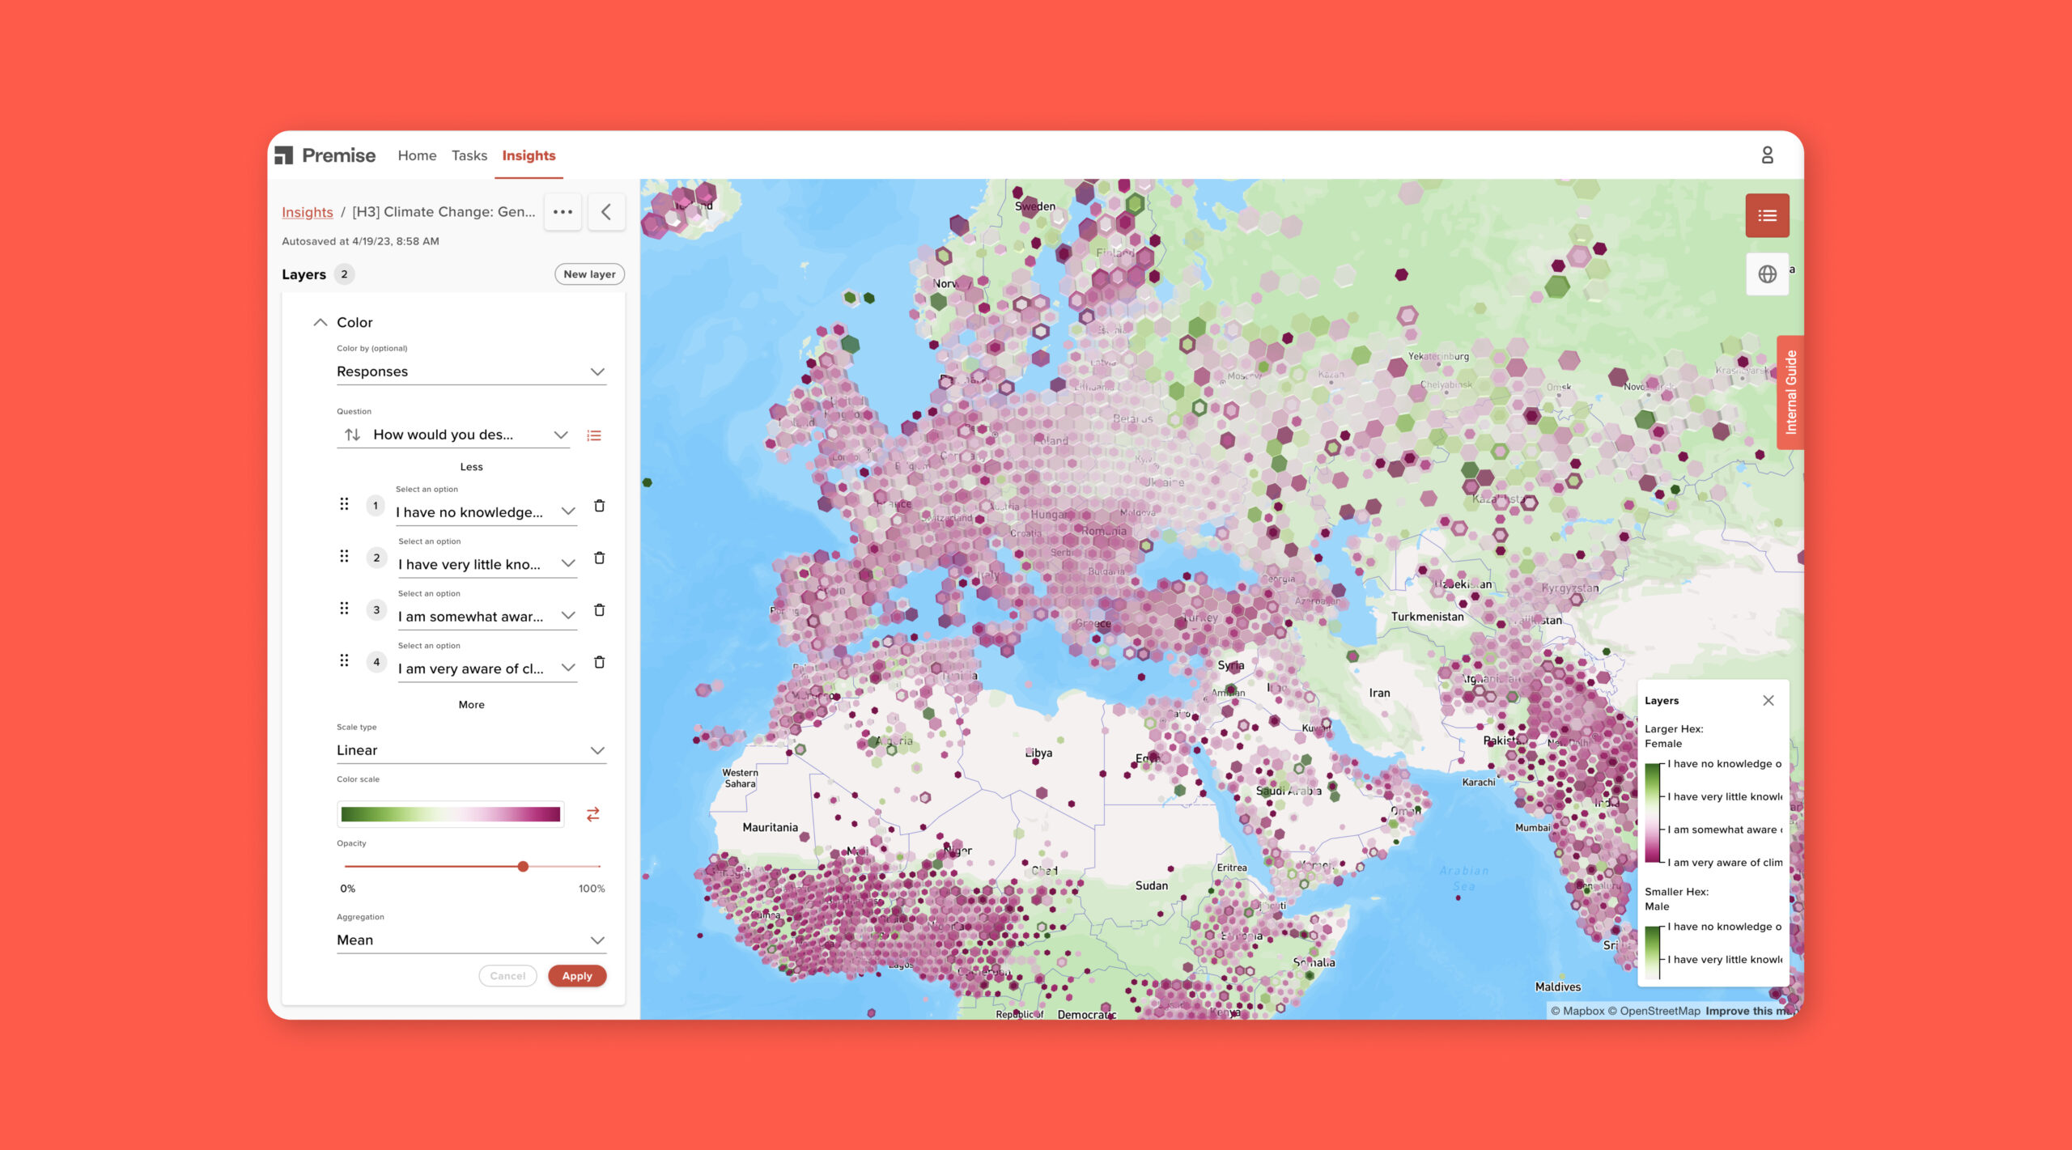Image resolution: width=2072 pixels, height=1150 pixels.
Task: Select the Insights tab
Action: (x=529, y=155)
